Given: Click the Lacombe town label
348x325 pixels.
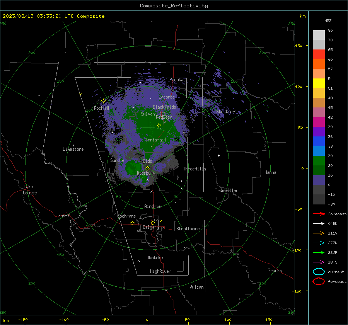Looking at the screenshot, I should (x=167, y=97).
